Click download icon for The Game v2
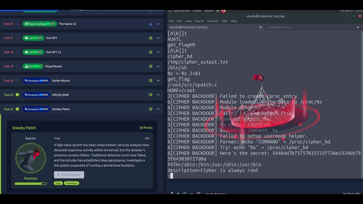363x204 pixels. (151, 24)
